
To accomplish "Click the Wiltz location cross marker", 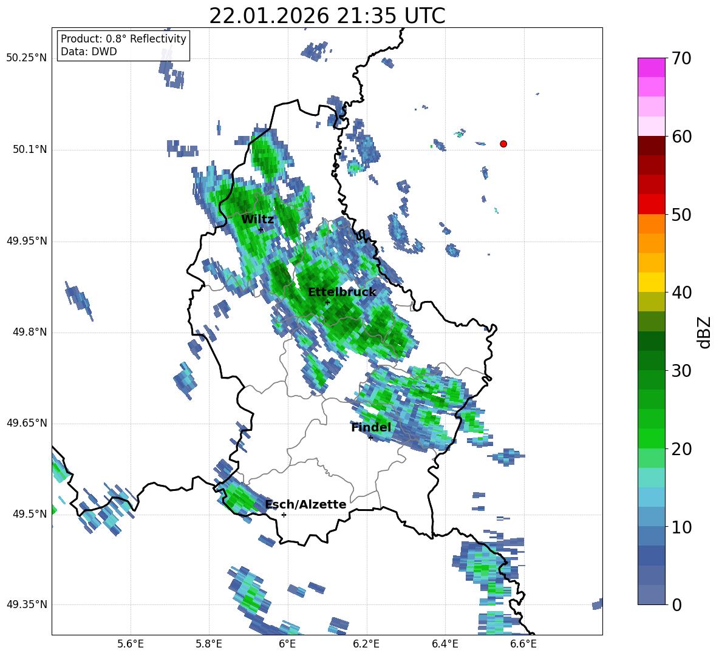I will 261,230.
